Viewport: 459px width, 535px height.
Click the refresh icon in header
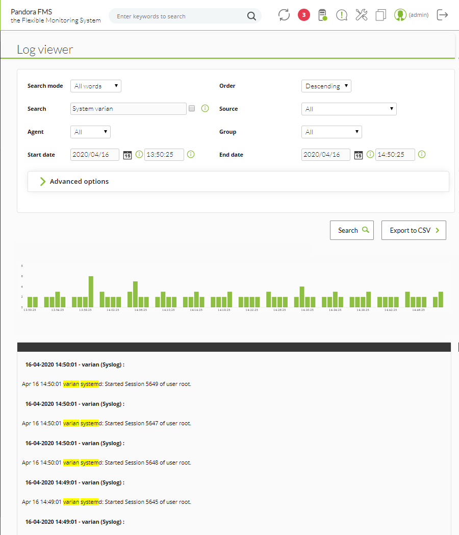284,15
